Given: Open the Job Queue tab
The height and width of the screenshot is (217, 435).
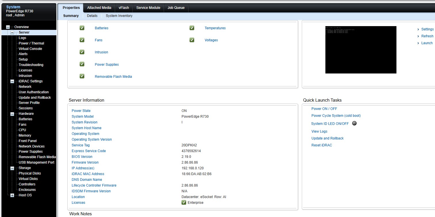Looking at the screenshot, I should click(x=176, y=8).
